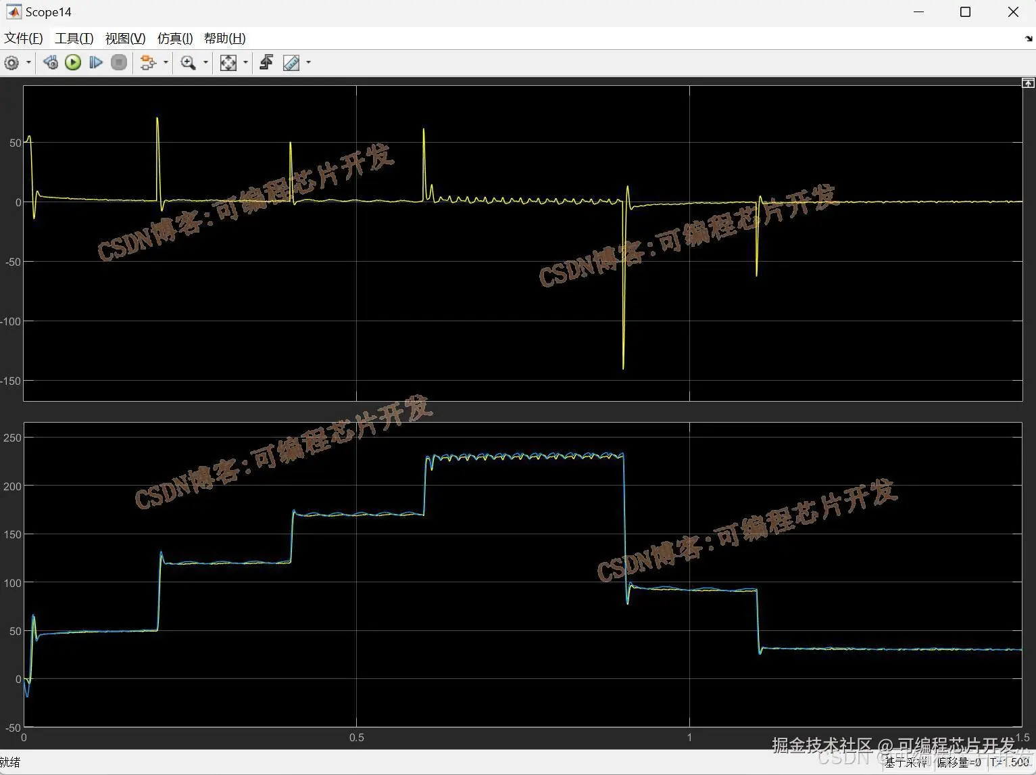Click the -150 label on top plot axis
Viewport: 1036px width, 775px height.
11,381
